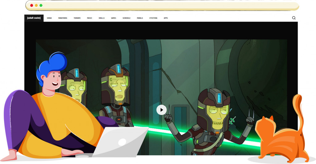Open the Marathons menu item

63,18
